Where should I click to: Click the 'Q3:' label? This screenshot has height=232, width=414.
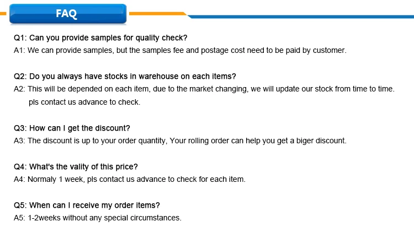(20, 128)
